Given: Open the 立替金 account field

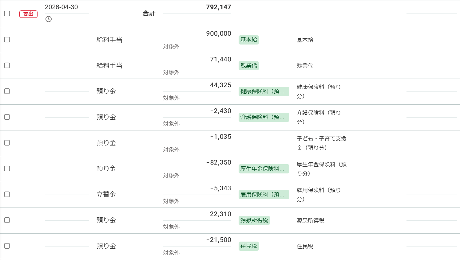Looking at the screenshot, I should [106, 194].
